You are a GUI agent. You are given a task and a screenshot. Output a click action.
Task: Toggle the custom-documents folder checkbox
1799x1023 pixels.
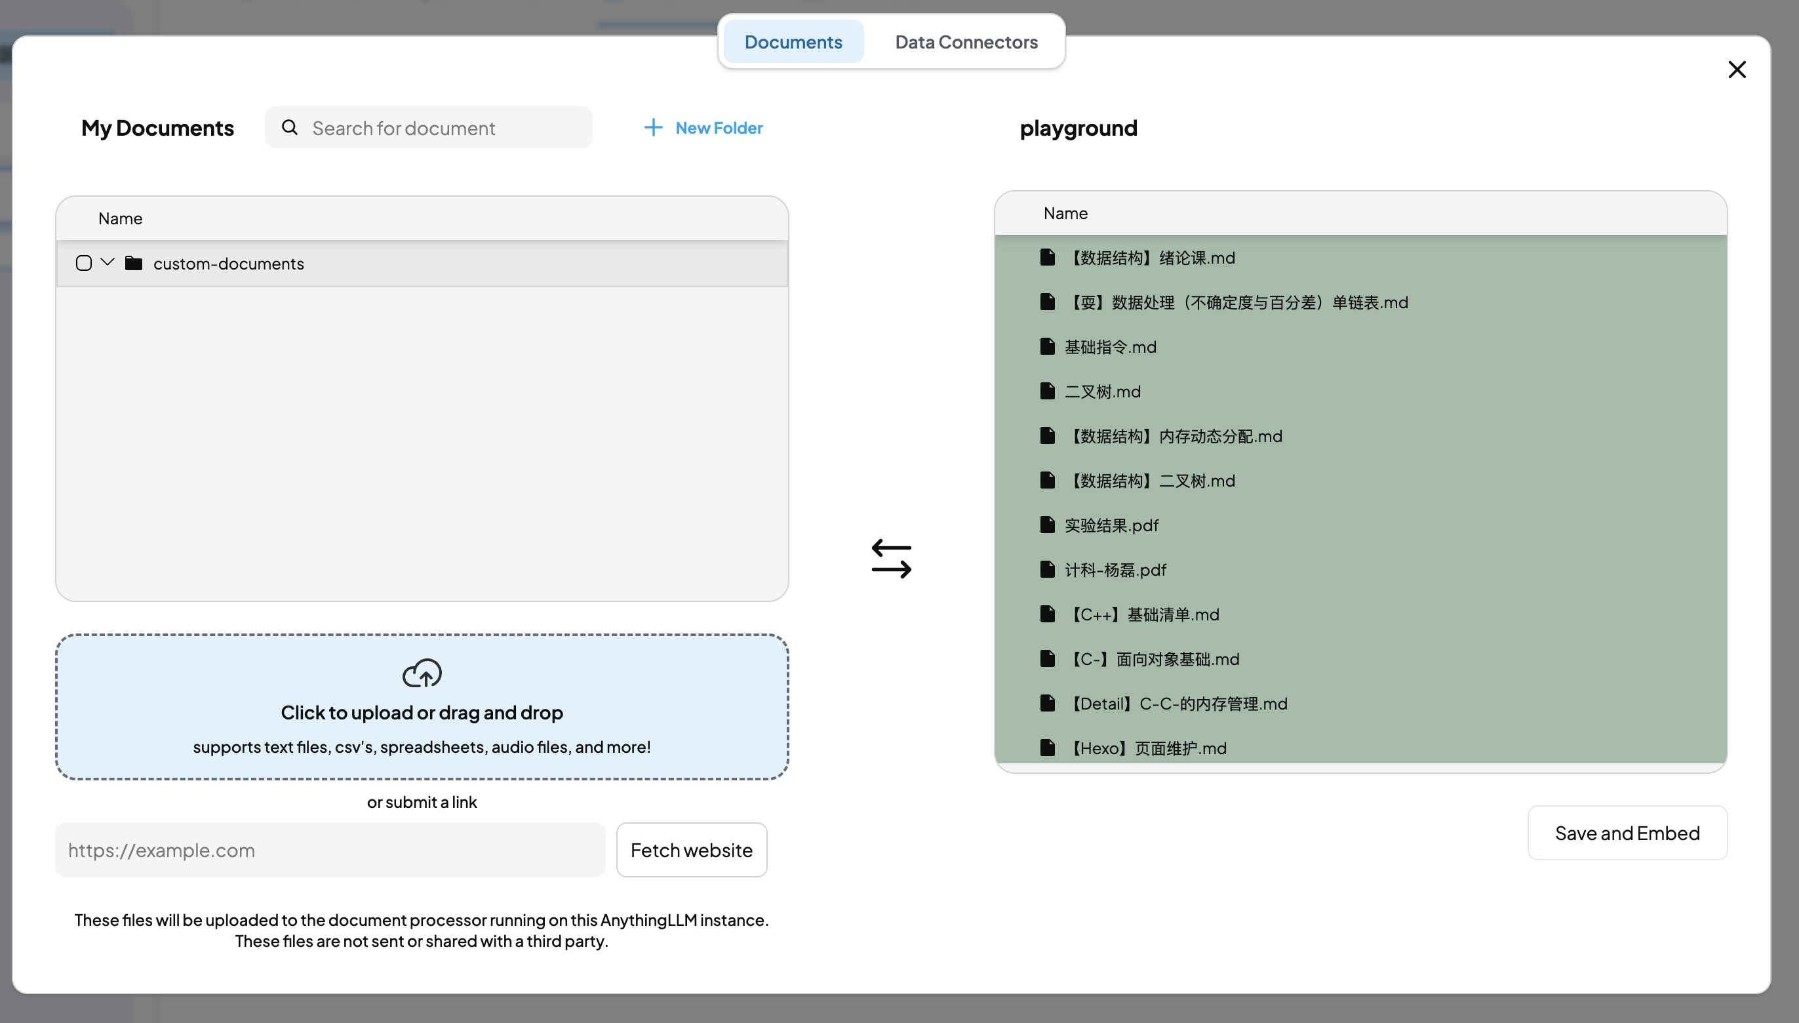click(x=83, y=263)
